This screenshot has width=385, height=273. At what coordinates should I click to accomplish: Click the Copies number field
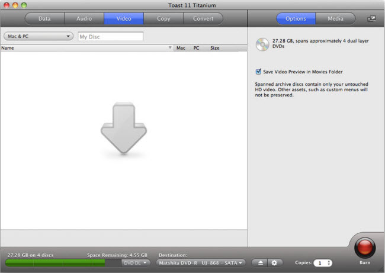[x=320, y=263]
